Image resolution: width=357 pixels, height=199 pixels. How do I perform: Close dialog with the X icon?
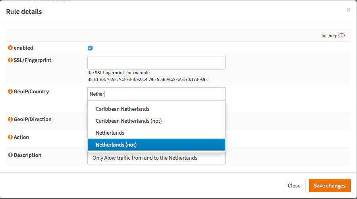click(348, 10)
